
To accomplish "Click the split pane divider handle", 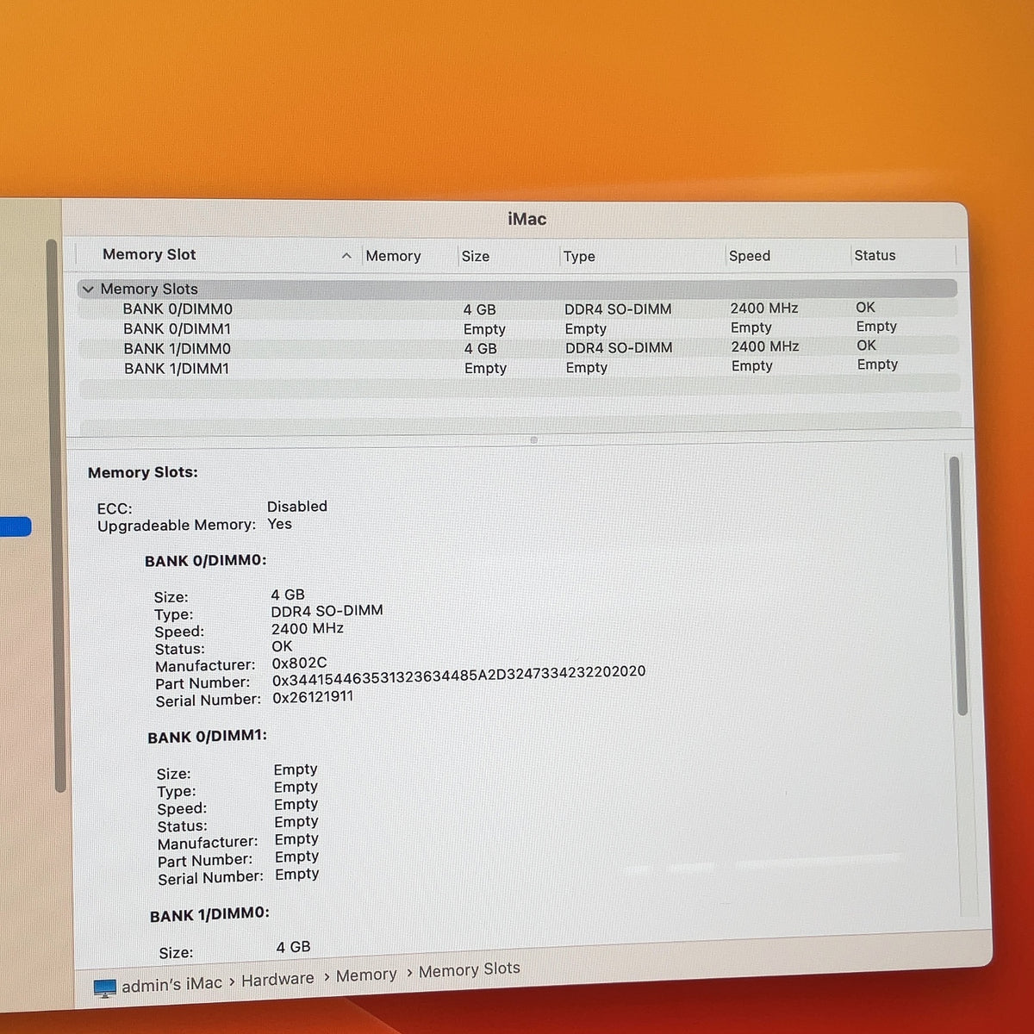I will 534,439.
